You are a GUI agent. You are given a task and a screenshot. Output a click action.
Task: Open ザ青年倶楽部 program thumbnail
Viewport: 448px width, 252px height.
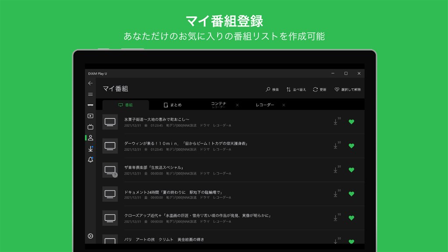(x=110, y=170)
